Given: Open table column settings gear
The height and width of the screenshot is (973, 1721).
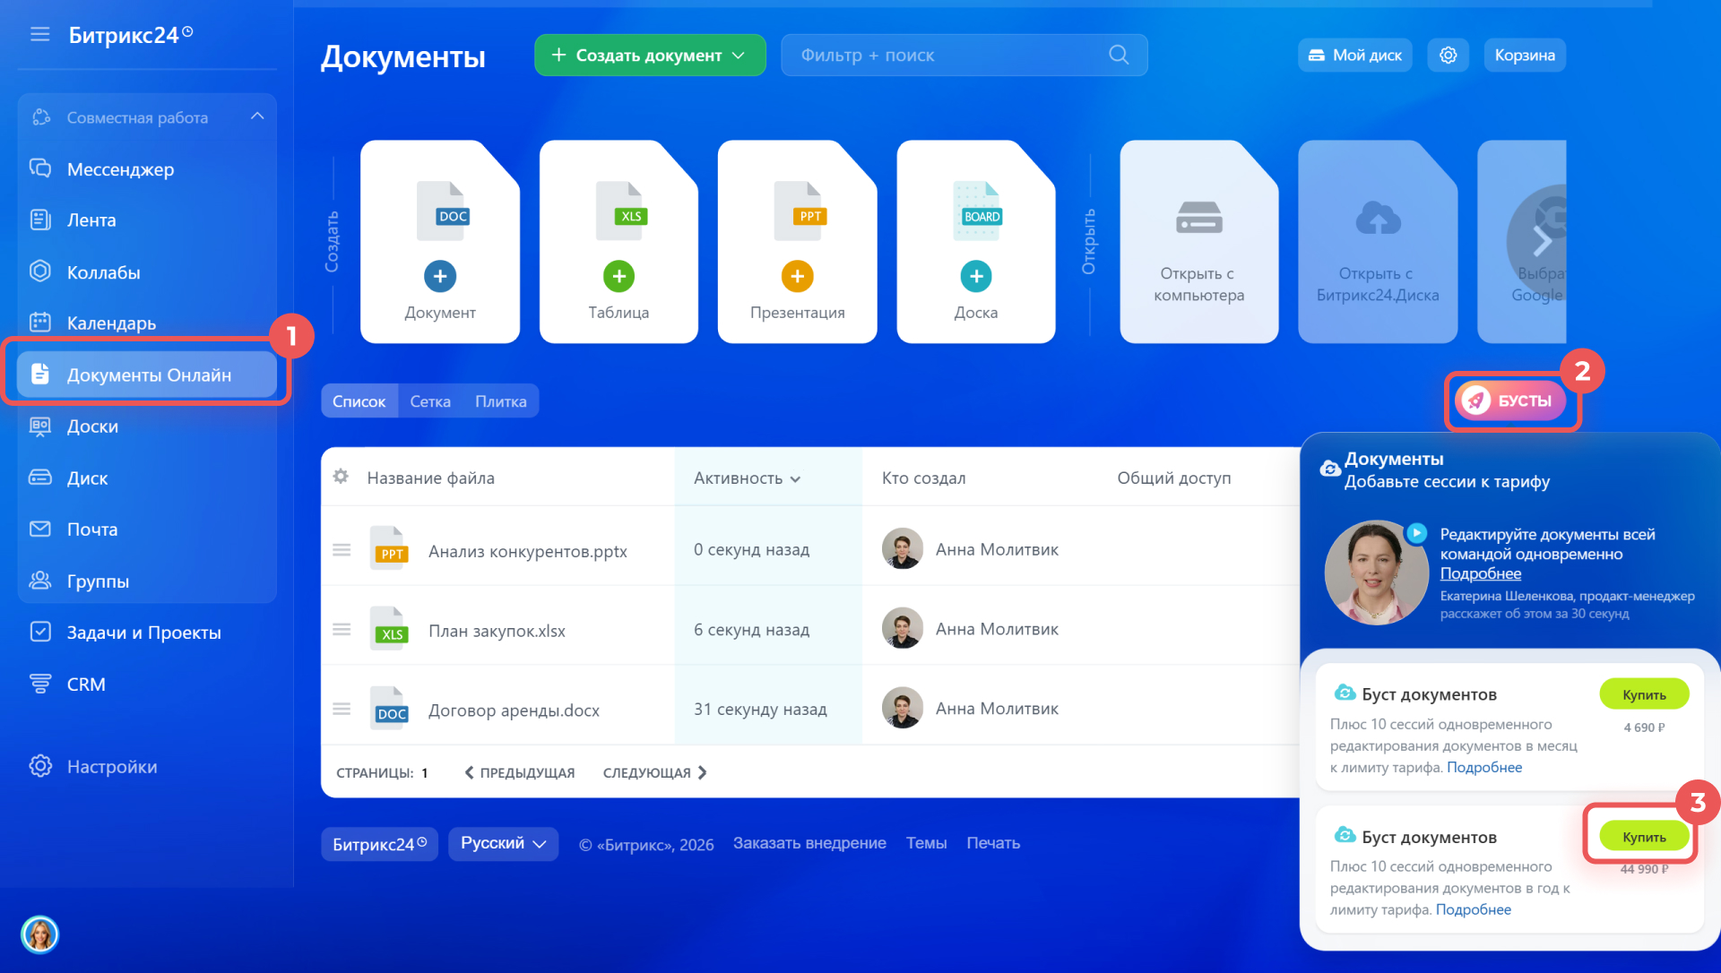Looking at the screenshot, I should [341, 477].
